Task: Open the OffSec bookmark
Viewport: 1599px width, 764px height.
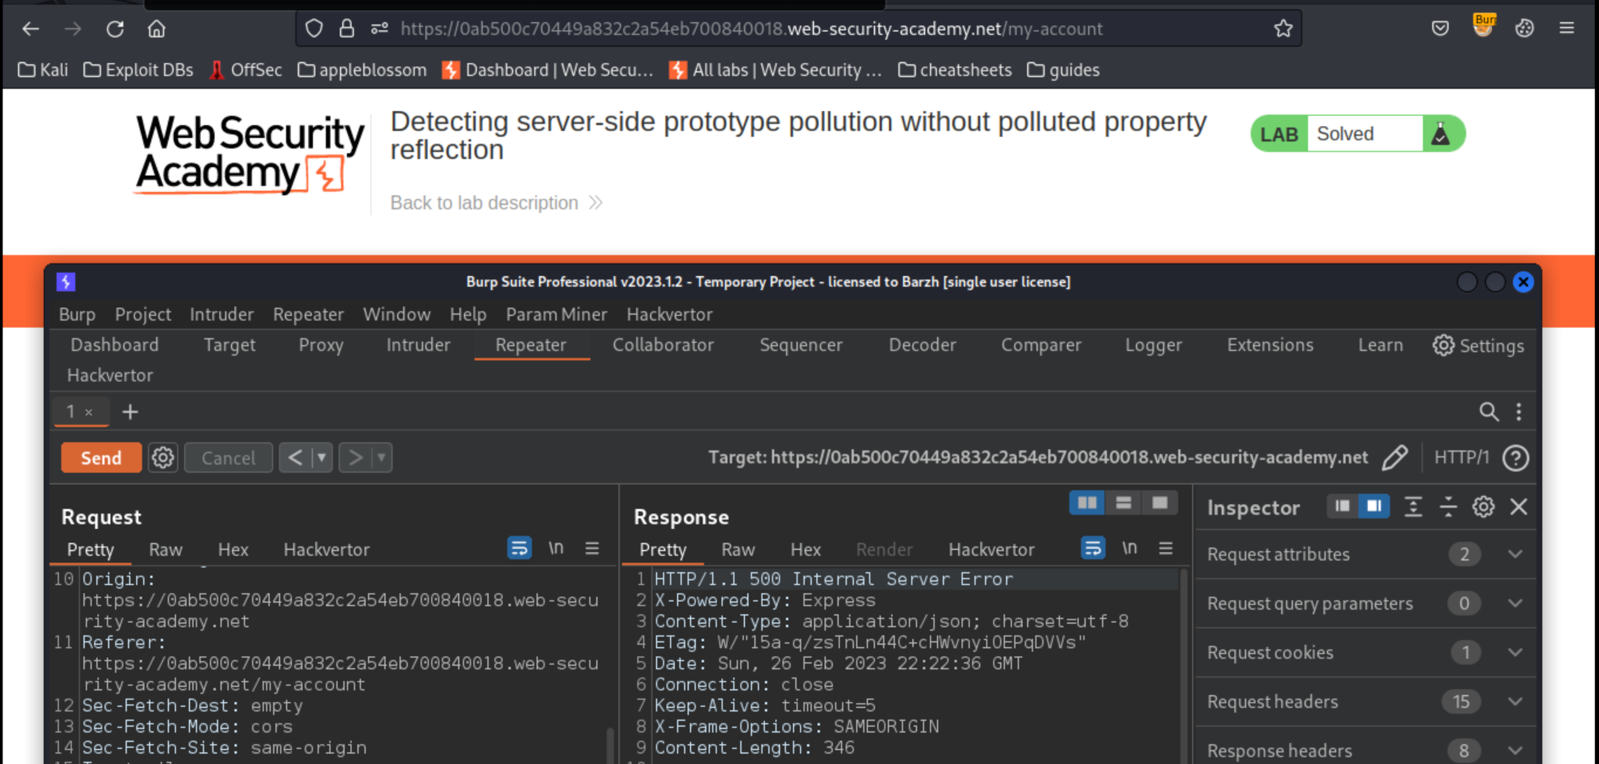Action: (246, 70)
